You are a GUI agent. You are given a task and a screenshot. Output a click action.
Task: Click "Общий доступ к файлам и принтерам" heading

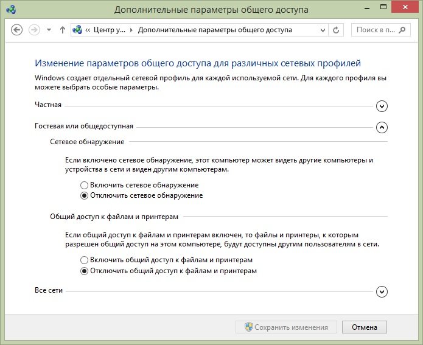click(114, 217)
